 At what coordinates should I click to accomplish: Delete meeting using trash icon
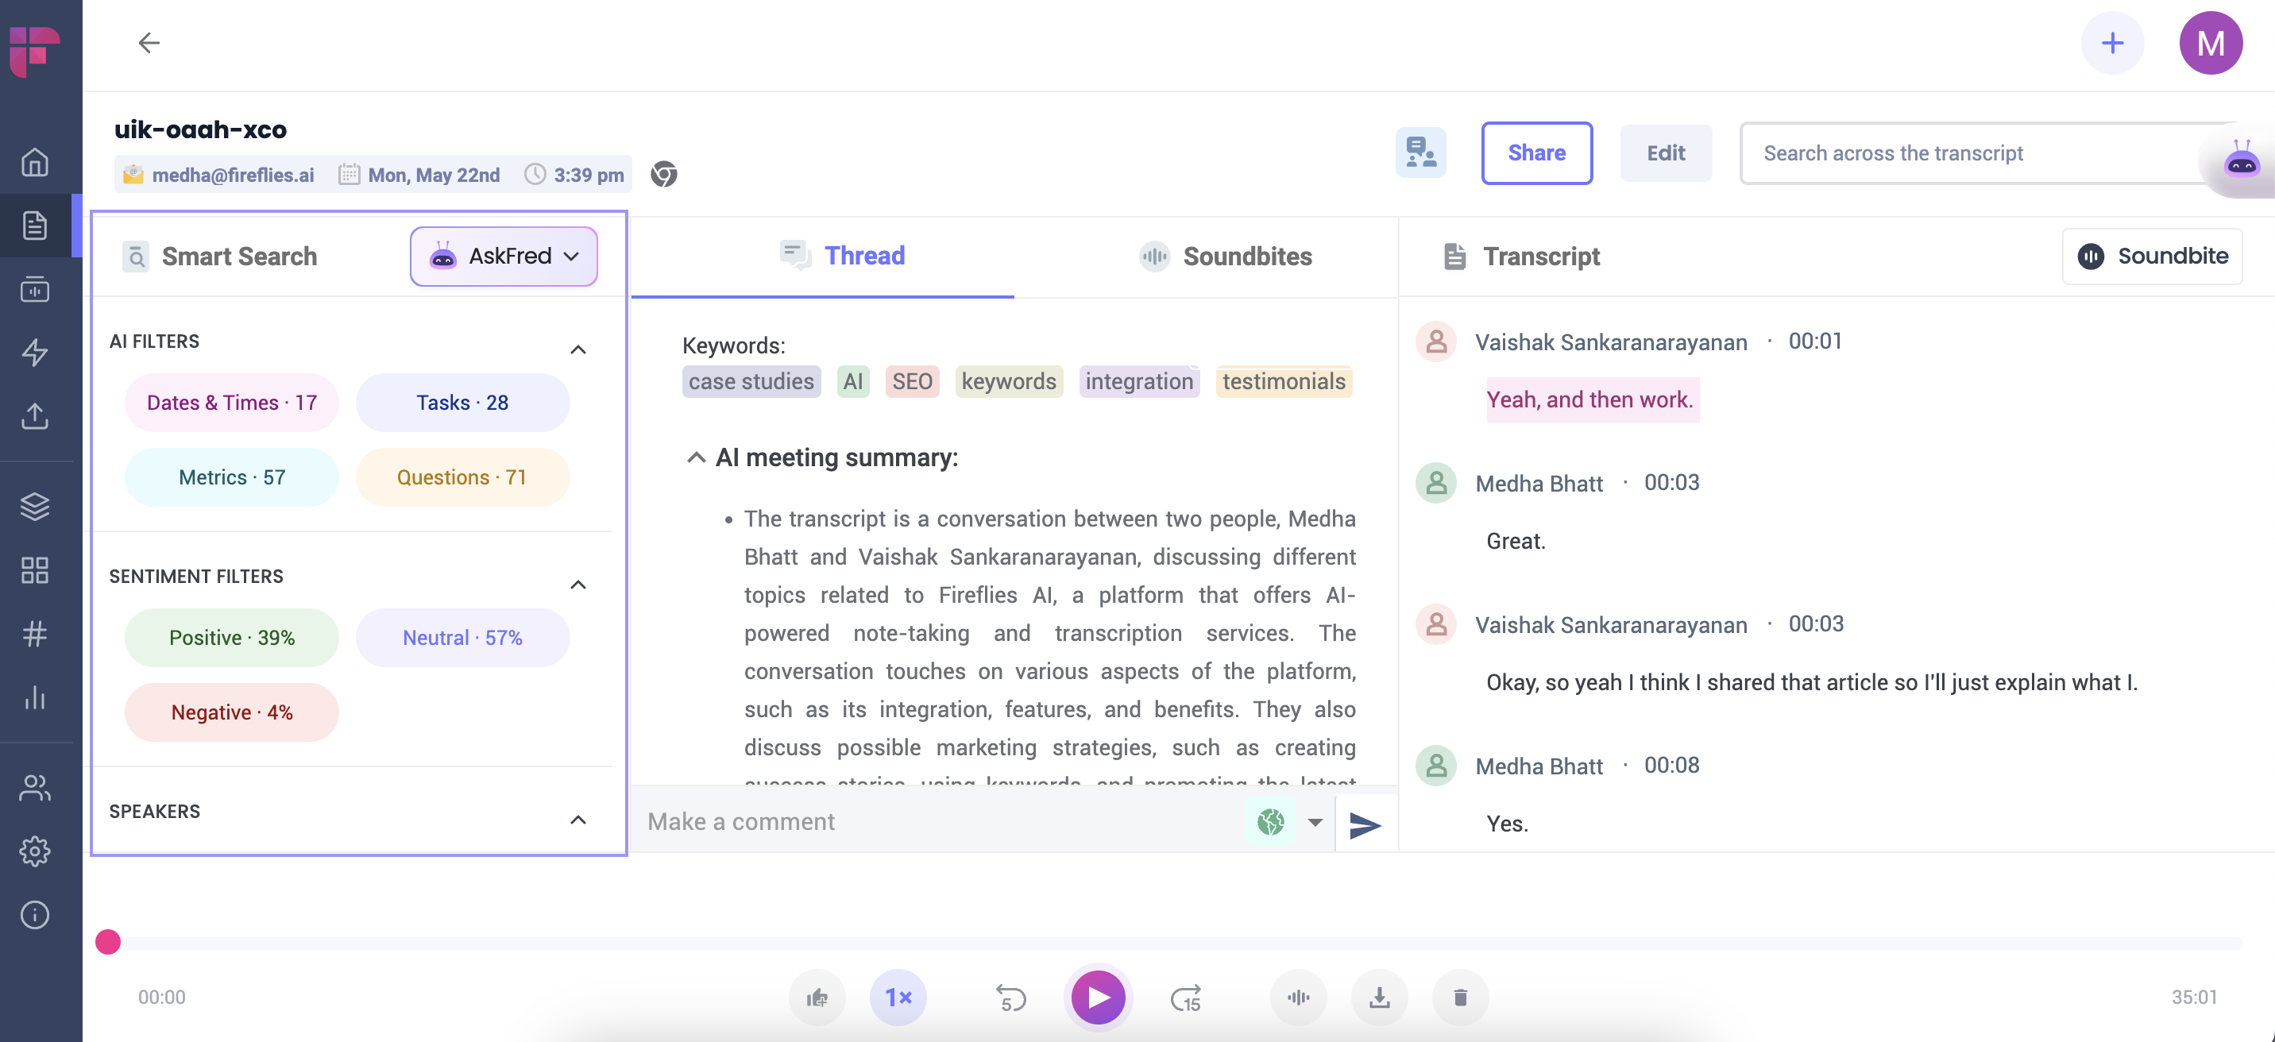click(1460, 998)
